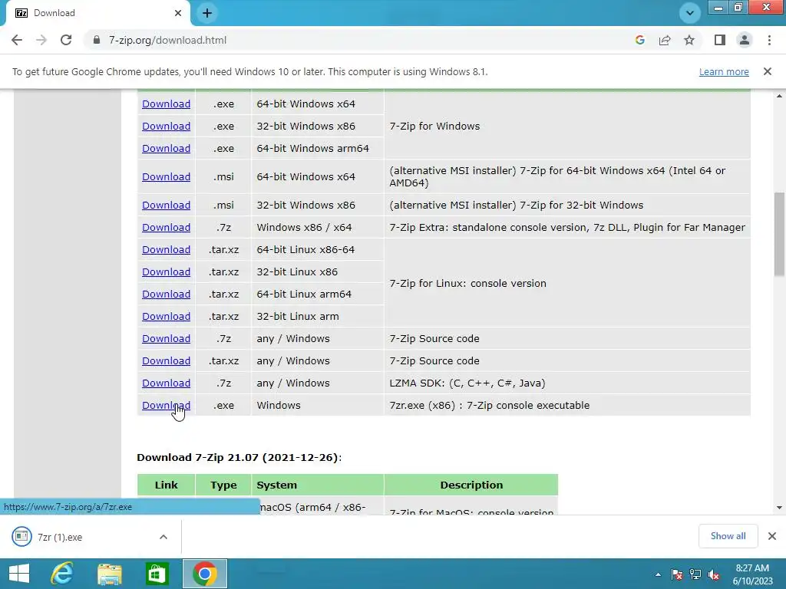The height and width of the screenshot is (589, 786).
Task: Click the Learn more link
Action: tap(724, 71)
